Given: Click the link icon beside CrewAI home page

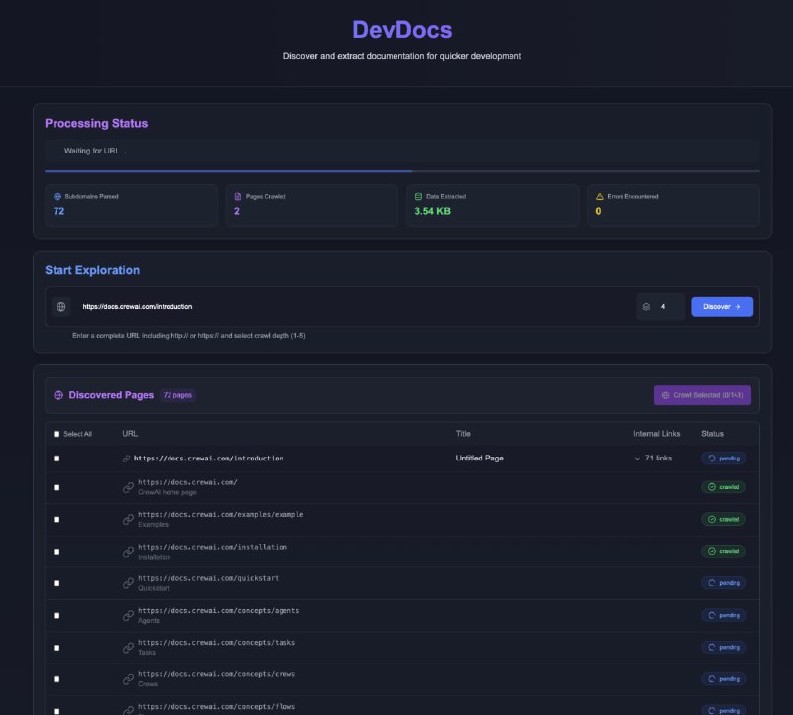Looking at the screenshot, I should (127, 486).
